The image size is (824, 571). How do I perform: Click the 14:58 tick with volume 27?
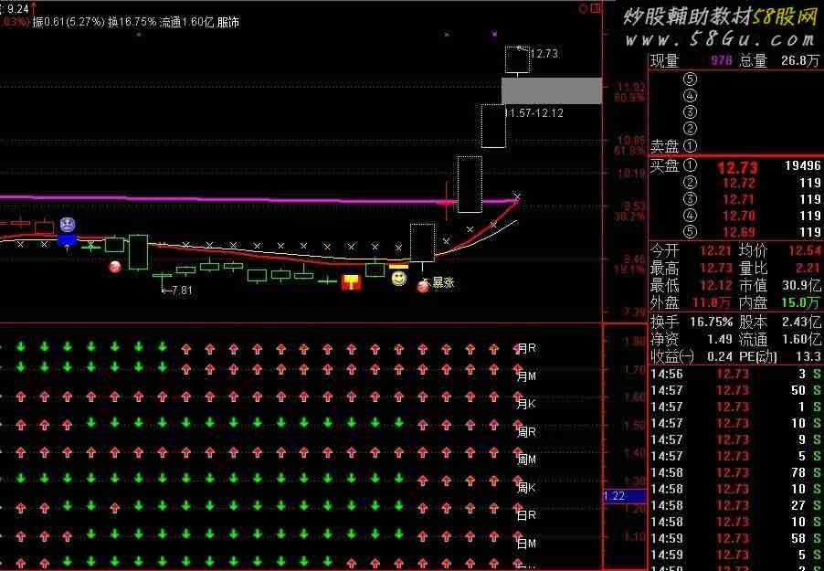click(735, 505)
